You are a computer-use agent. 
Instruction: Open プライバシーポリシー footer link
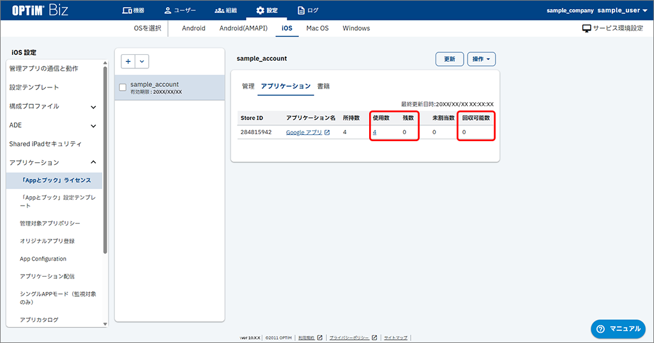(349, 338)
